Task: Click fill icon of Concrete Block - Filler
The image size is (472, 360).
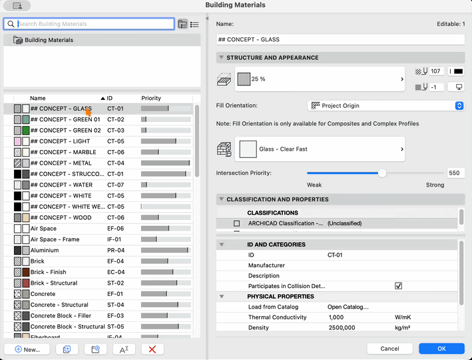Action: point(17,316)
